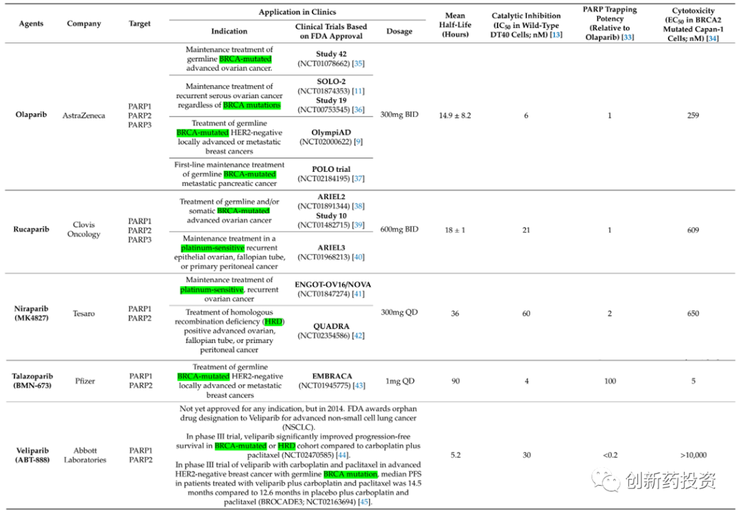Open reference [39] beside Study 10
Viewport: 740px width, 513px height.
(358, 225)
